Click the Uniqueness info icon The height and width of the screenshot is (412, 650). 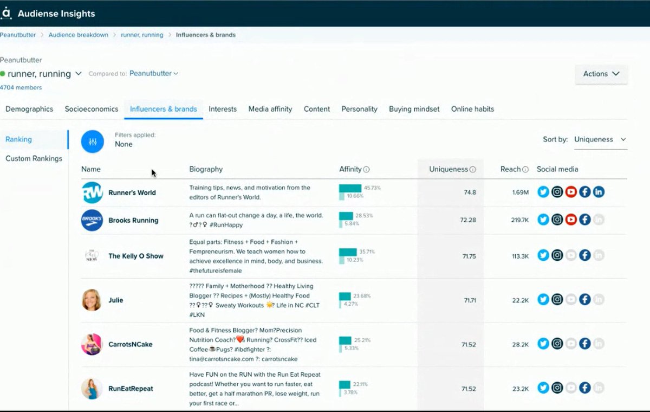coord(473,169)
